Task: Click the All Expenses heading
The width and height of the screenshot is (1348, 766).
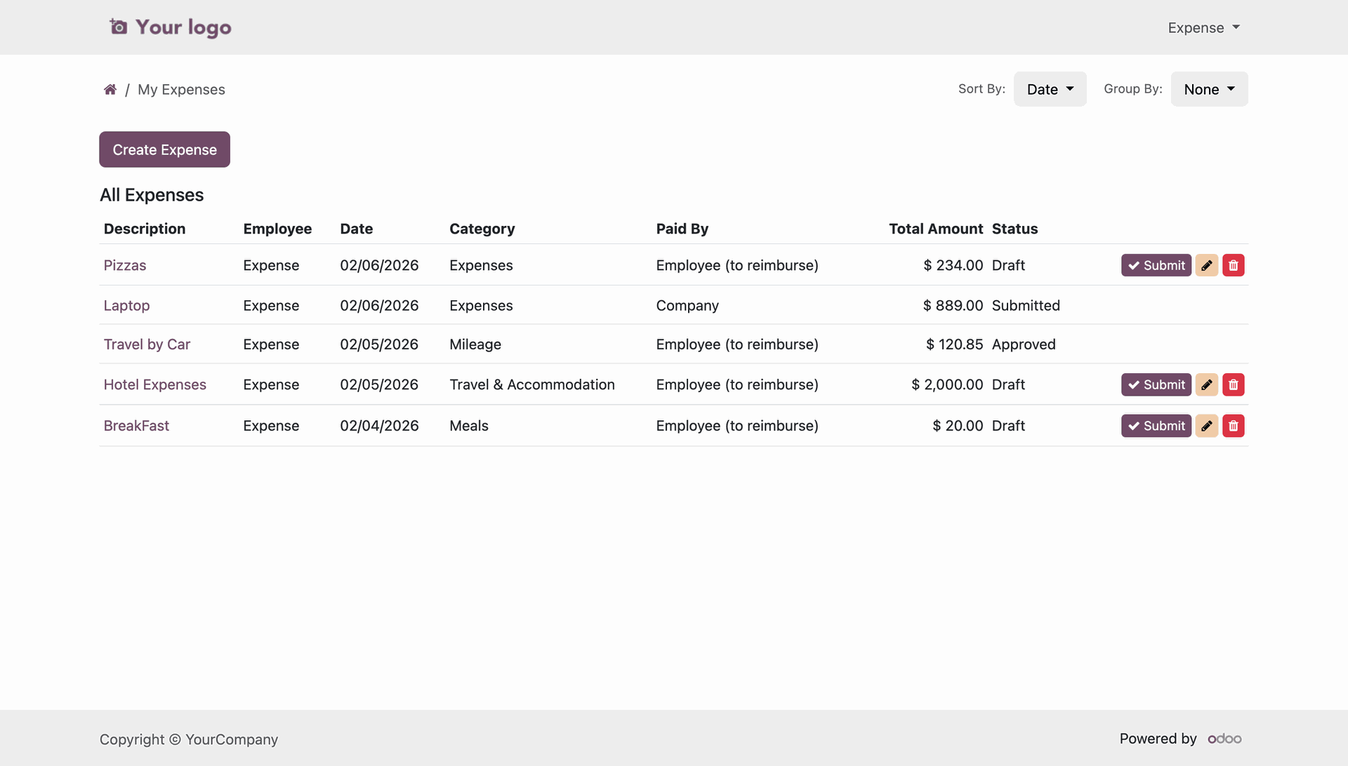Action: 152,195
